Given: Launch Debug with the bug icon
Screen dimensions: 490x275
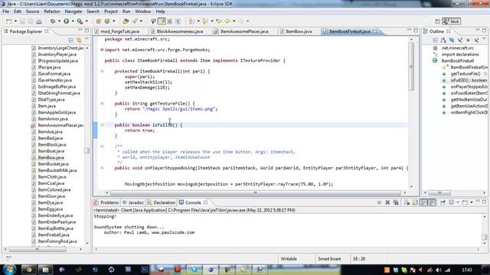Looking at the screenshot, I should click(x=53, y=21).
